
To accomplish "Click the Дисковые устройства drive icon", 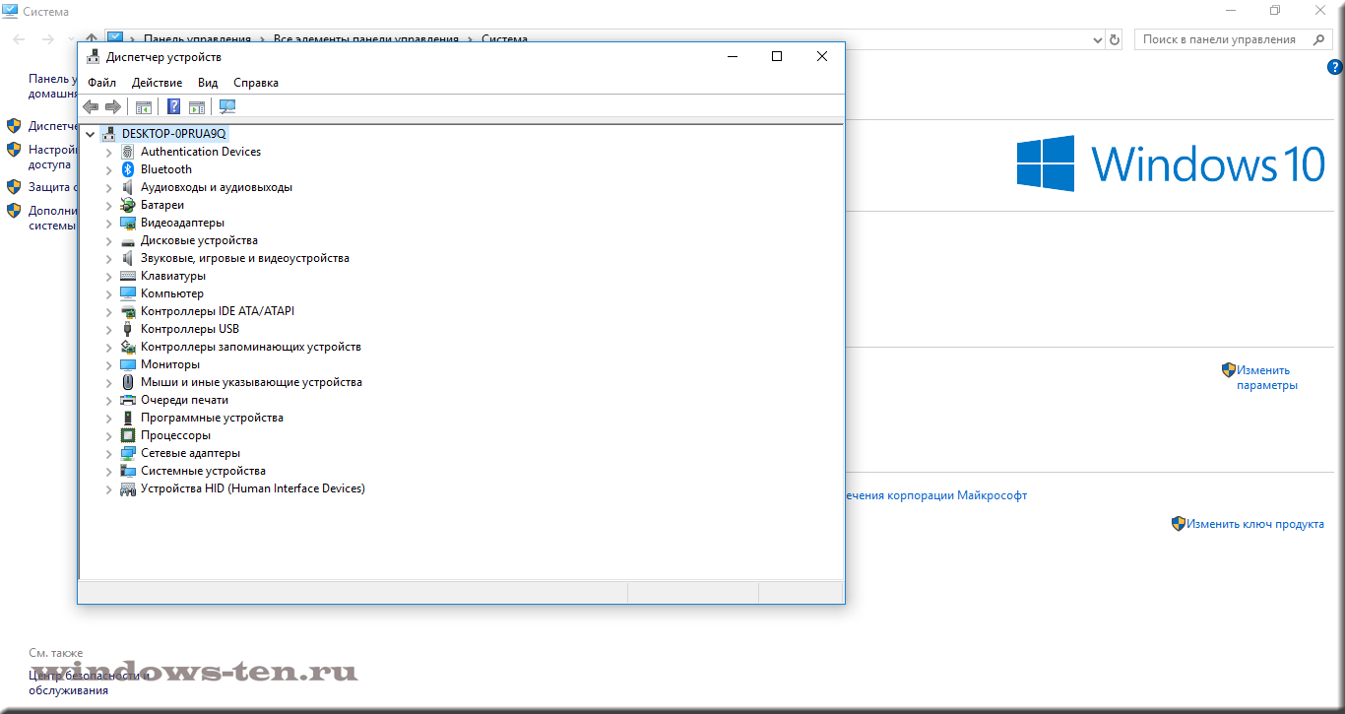I will 128,240.
